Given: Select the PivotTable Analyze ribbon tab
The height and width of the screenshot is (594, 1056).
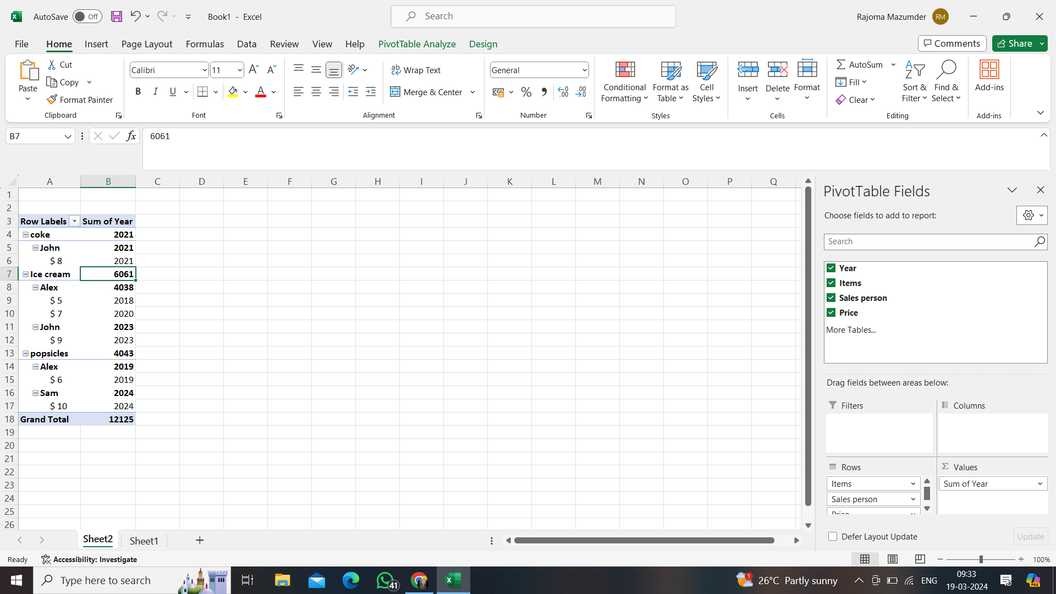Looking at the screenshot, I should point(416,43).
